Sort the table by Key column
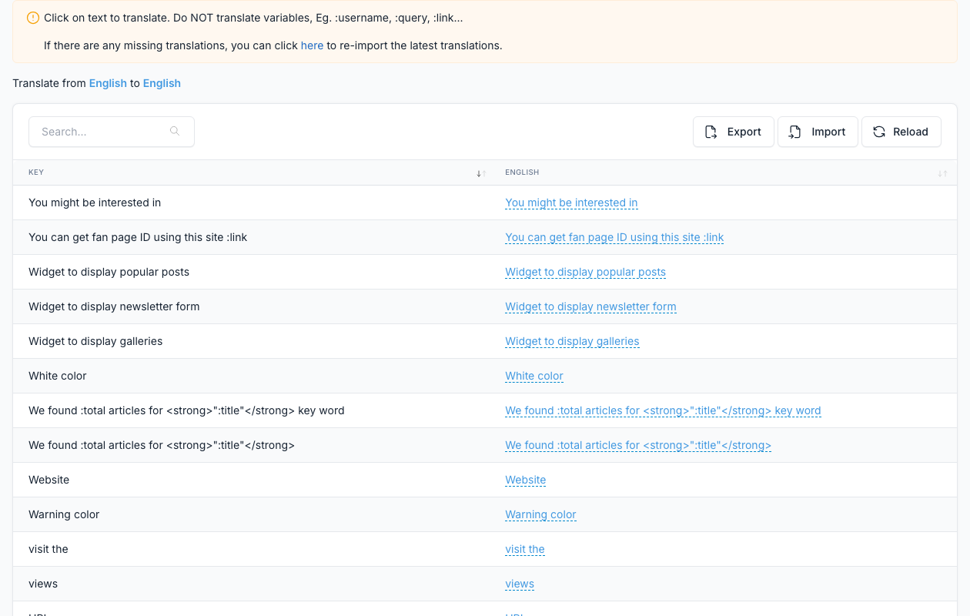This screenshot has height=616, width=970. [x=480, y=173]
